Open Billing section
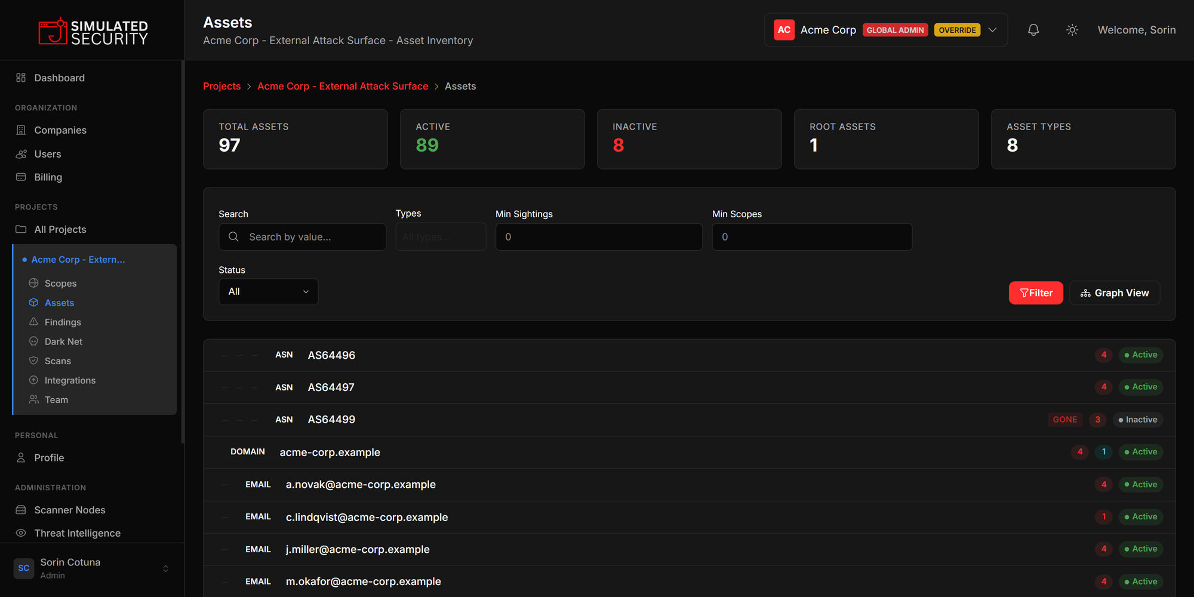 tap(48, 177)
